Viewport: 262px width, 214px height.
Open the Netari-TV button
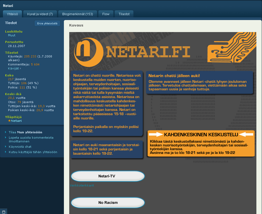(108, 176)
